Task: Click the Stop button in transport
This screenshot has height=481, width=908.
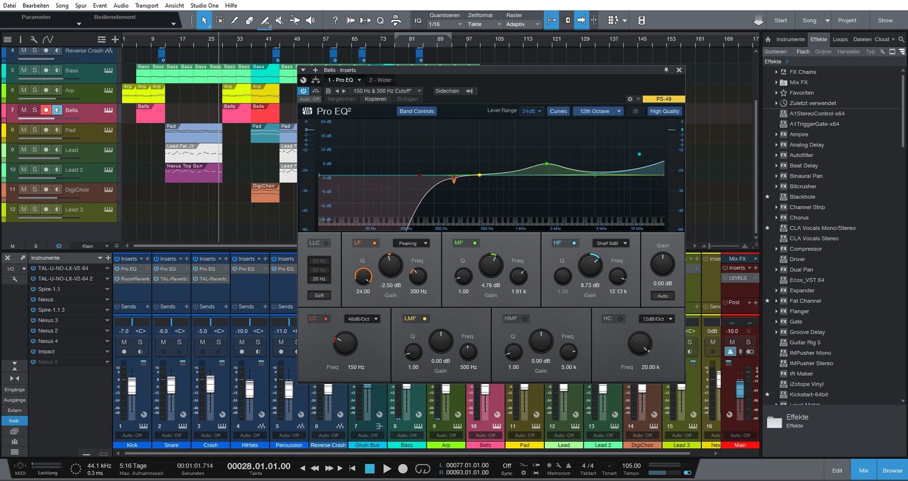Action: coord(369,469)
